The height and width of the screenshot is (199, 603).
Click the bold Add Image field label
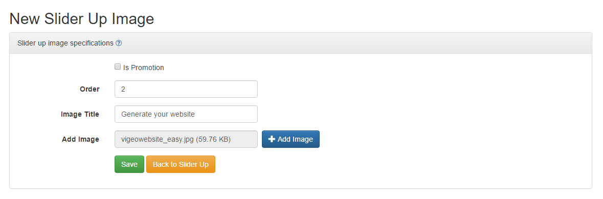click(x=80, y=139)
